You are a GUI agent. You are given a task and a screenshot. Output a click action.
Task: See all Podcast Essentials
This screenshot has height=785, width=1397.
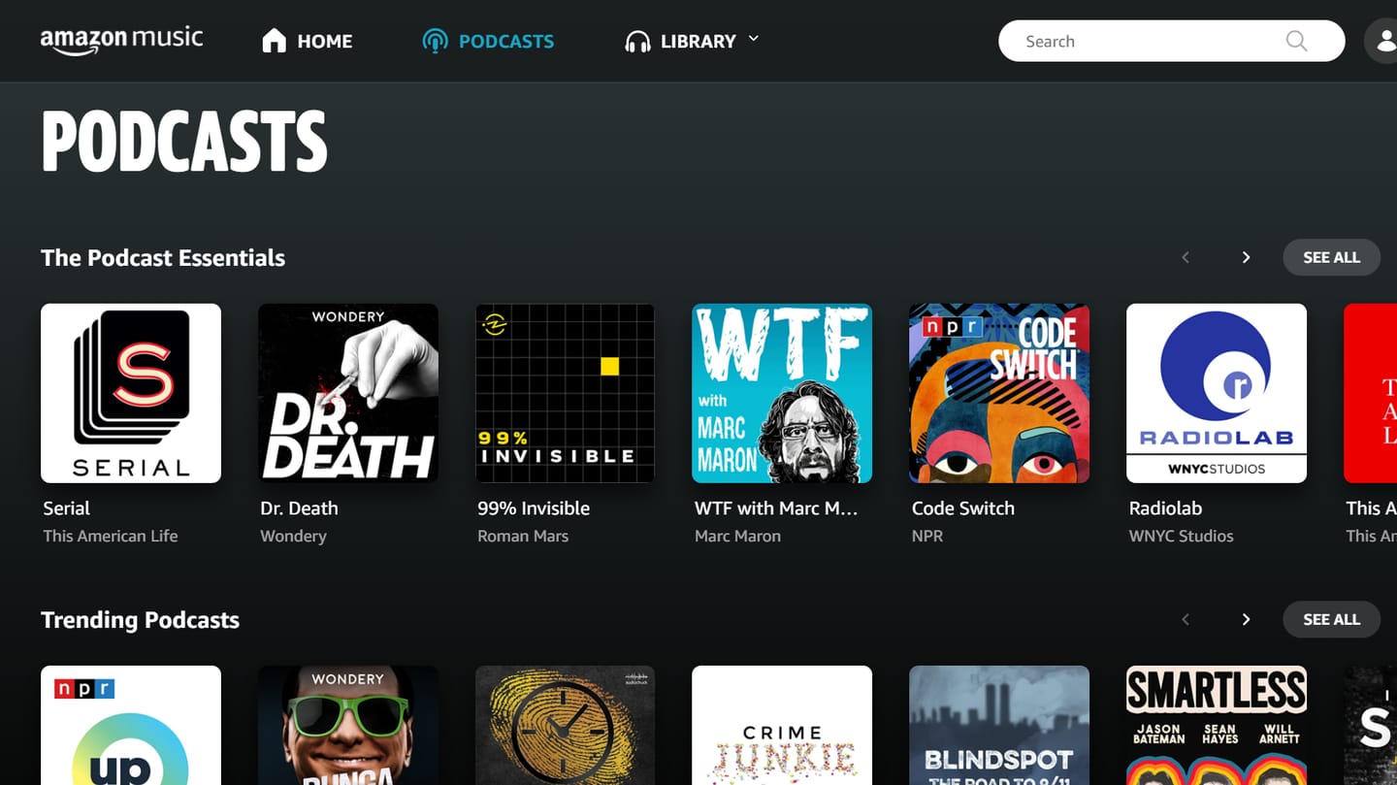[x=1331, y=257]
